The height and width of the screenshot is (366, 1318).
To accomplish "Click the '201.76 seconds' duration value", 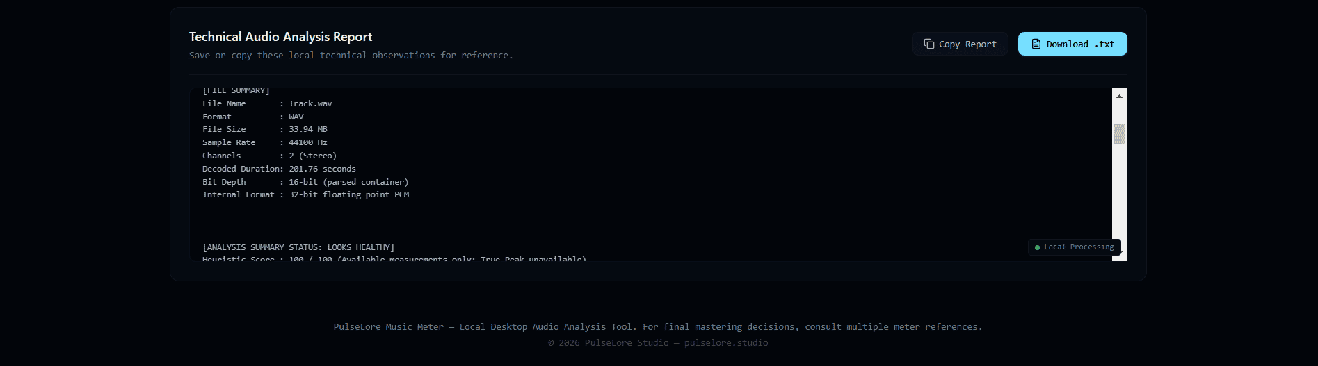I will (322, 169).
